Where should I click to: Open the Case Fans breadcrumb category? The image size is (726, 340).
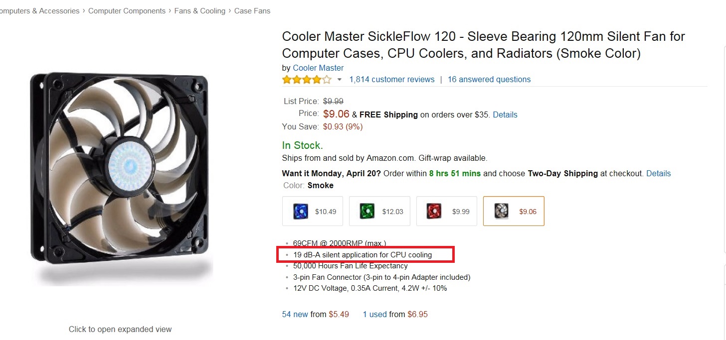click(x=252, y=11)
